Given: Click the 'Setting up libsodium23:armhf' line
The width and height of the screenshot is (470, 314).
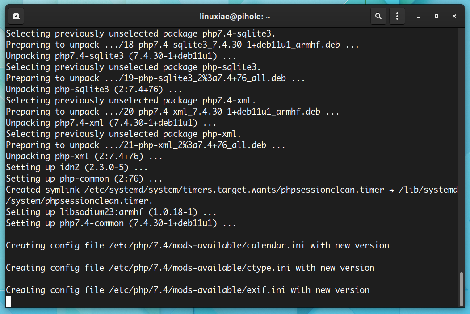Looking at the screenshot, I should tap(111, 212).
